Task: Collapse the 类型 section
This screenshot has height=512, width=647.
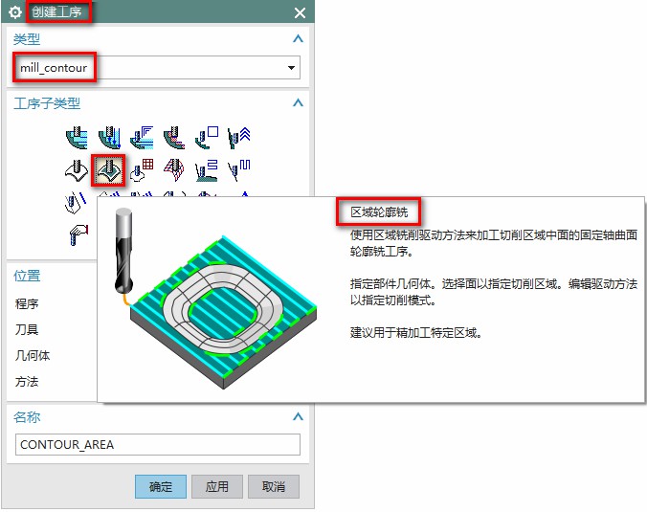Action: coord(298,39)
